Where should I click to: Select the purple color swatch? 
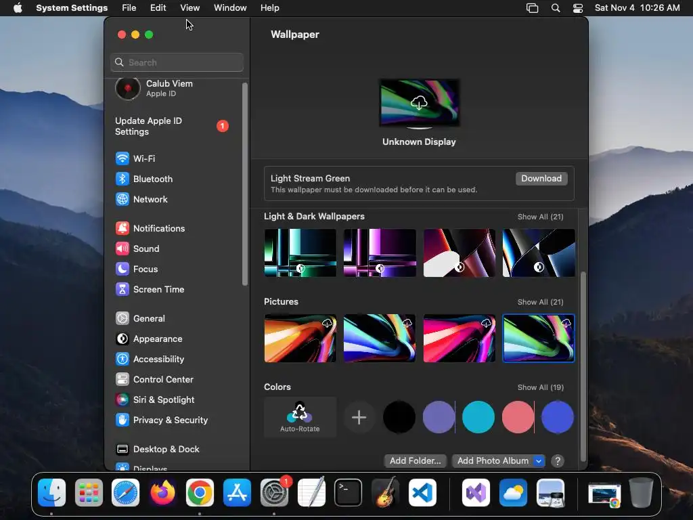click(x=439, y=417)
